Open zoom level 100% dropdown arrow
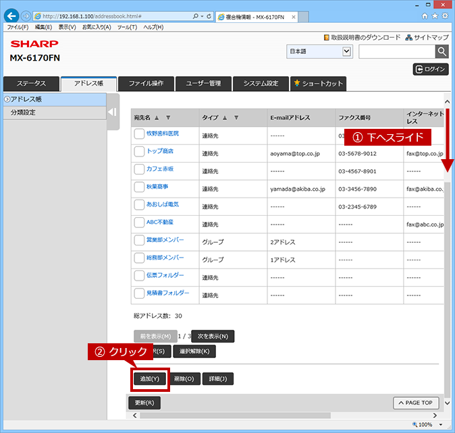Image resolution: width=455 pixels, height=433 pixels. point(441,425)
